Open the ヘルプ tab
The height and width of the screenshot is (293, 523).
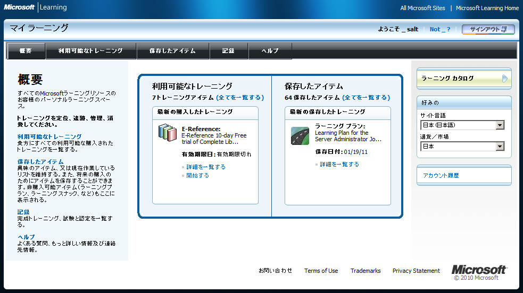coord(270,51)
